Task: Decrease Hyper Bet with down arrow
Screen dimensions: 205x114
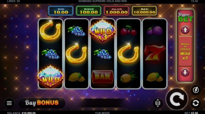Action: pyautogui.click(x=185, y=72)
